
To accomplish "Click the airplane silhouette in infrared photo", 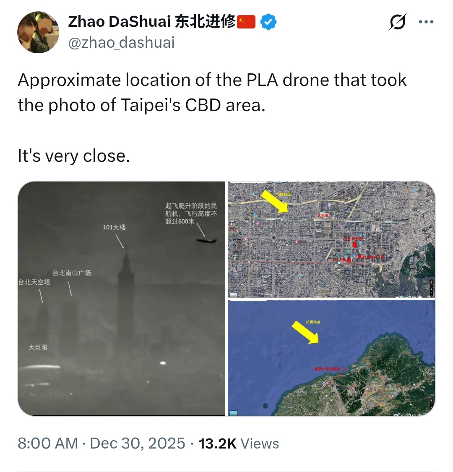I will (206, 241).
